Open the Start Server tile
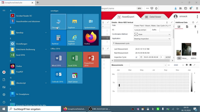This screenshot has height=112, width=200. tap(74, 76)
